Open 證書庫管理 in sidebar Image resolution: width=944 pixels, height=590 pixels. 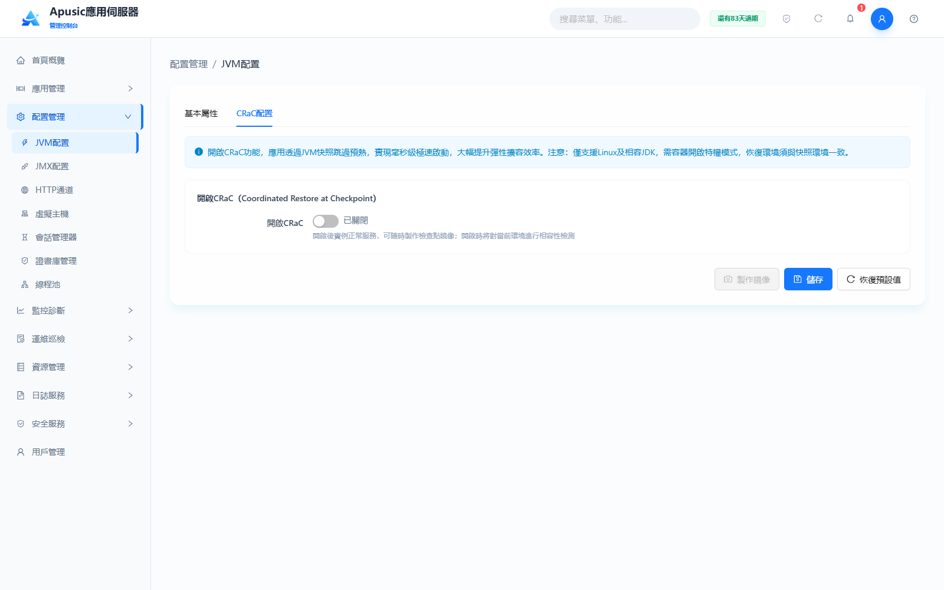(74, 261)
